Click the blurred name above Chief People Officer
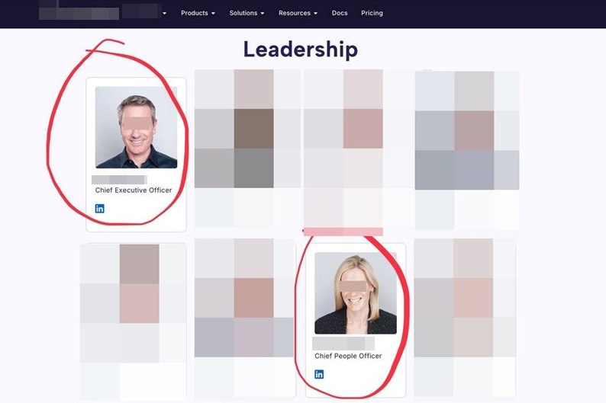Image resolution: width=606 pixels, height=403 pixels. click(x=343, y=344)
